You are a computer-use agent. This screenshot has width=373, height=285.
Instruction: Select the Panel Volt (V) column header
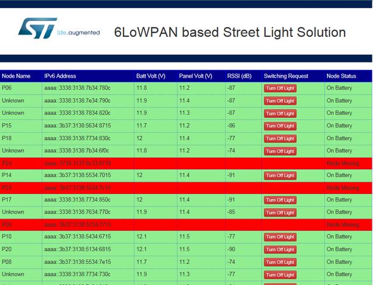pos(195,76)
